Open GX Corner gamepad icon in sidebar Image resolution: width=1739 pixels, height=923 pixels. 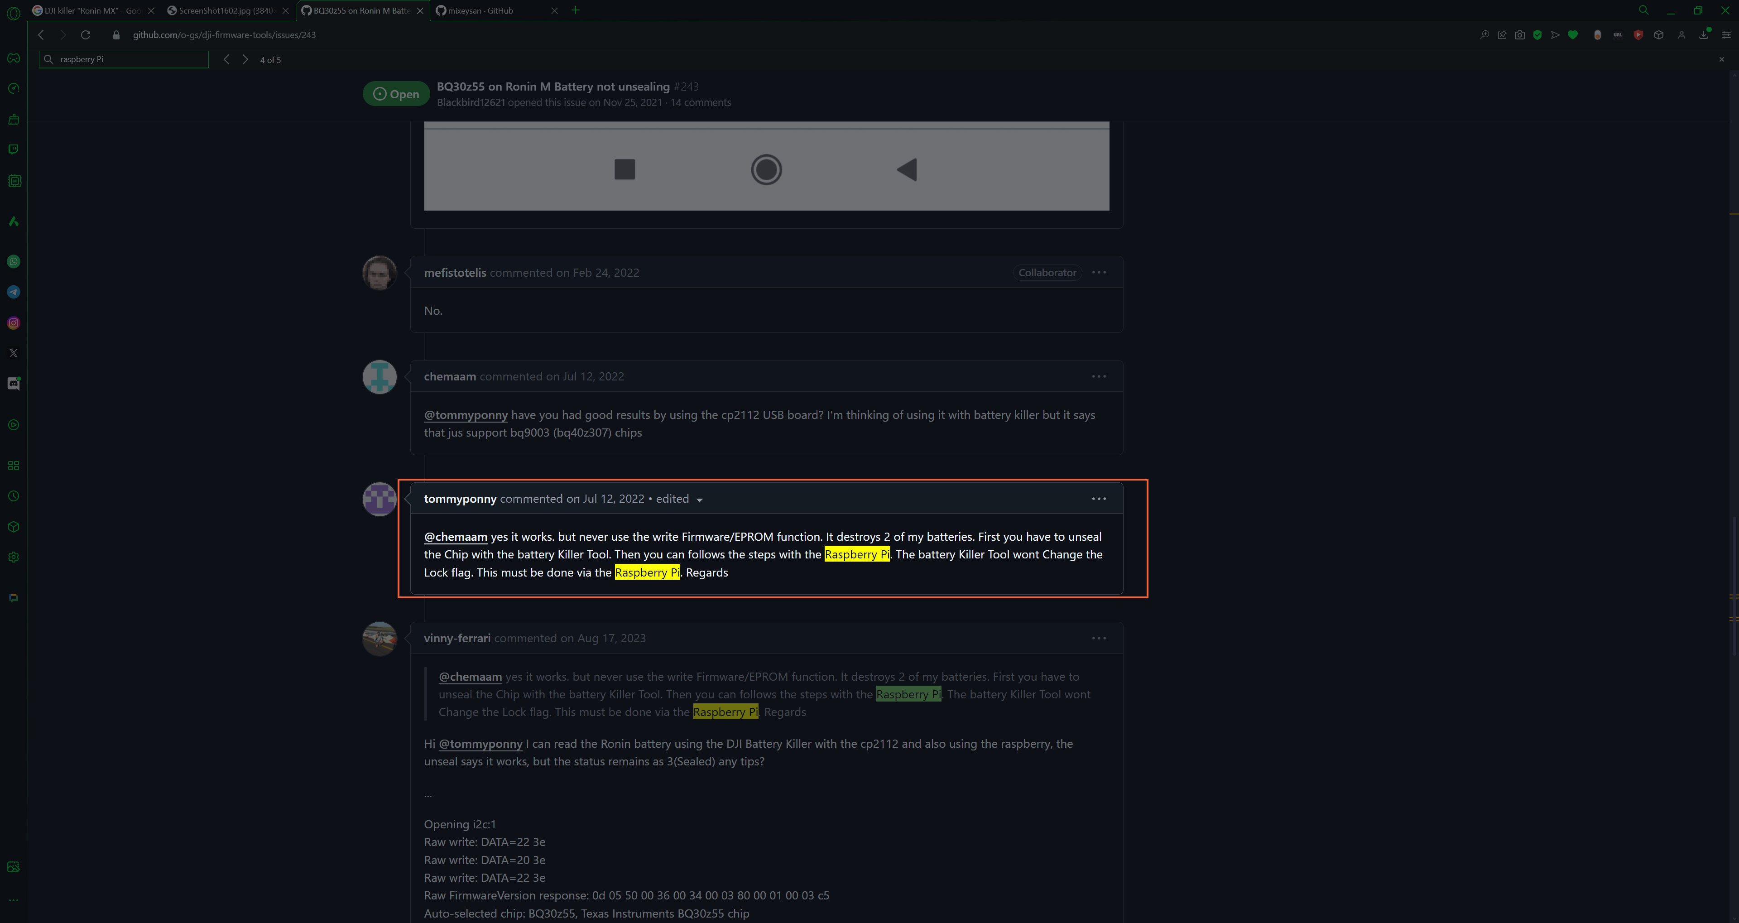14,58
